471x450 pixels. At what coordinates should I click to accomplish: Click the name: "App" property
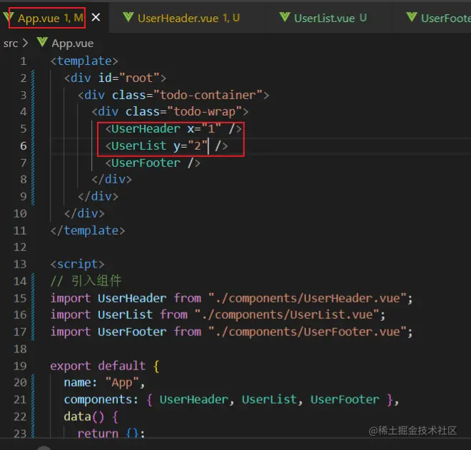(x=104, y=383)
